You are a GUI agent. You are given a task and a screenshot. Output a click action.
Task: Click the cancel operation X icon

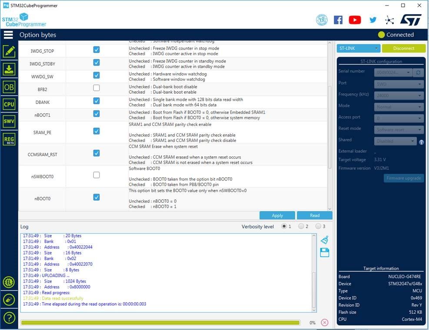(x=325, y=323)
